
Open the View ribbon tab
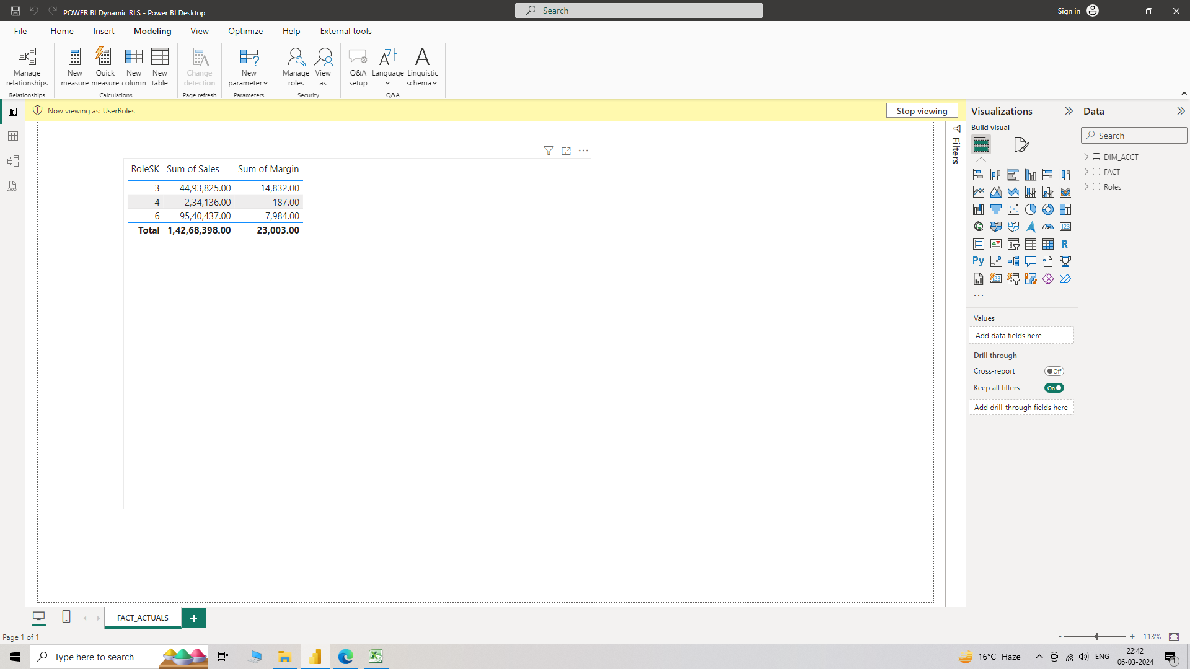coord(199,31)
